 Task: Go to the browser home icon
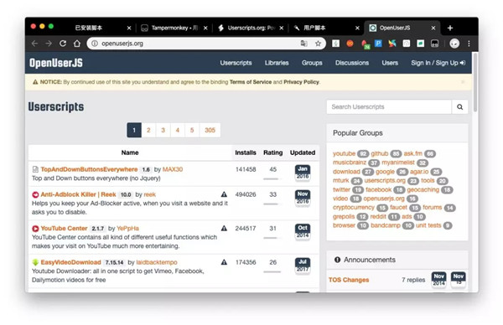coord(77,44)
